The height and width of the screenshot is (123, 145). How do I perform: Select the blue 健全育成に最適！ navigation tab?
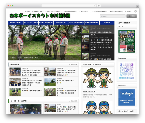pos(15,23)
